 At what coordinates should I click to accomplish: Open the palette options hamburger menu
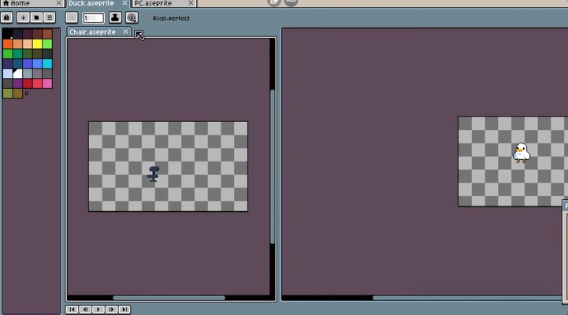(x=50, y=17)
